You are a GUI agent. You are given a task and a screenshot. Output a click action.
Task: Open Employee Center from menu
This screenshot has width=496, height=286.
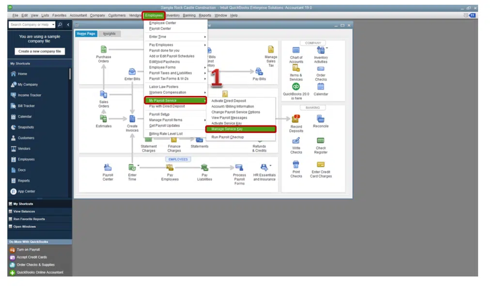tap(175, 23)
